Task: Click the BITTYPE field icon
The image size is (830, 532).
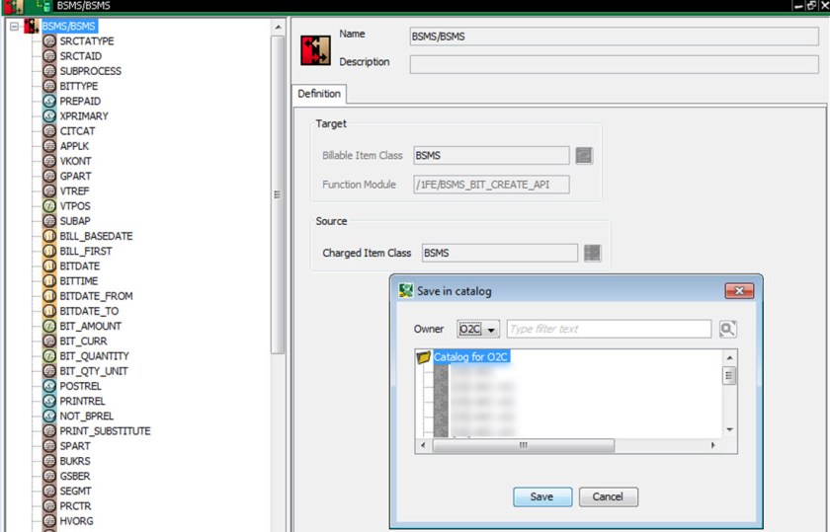Action: (x=49, y=86)
